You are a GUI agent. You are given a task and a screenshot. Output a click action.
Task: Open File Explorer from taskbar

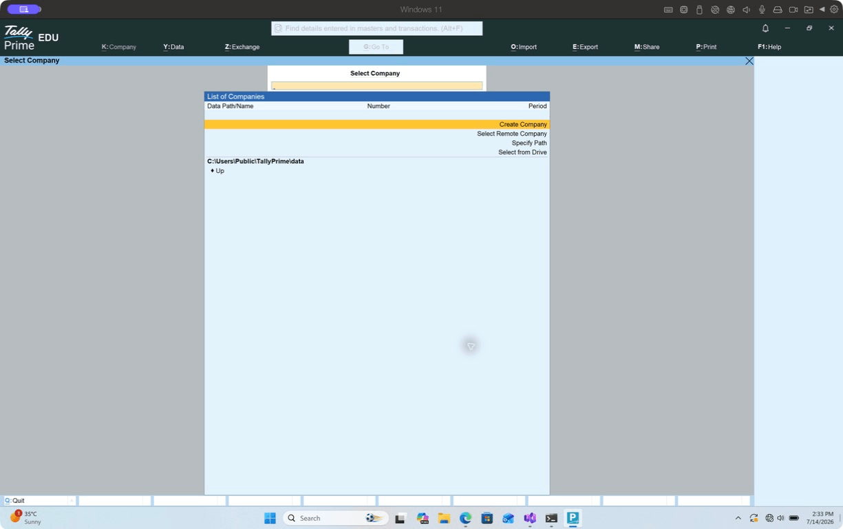[x=444, y=518]
